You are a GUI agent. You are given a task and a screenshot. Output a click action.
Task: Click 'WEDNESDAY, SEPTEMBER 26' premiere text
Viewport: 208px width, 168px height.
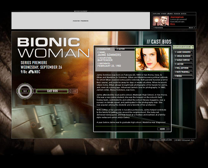[41, 67]
